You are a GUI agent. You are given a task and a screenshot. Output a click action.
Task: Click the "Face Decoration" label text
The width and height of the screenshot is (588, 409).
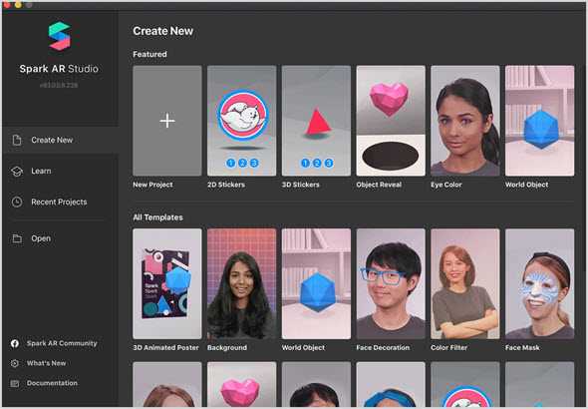point(383,348)
